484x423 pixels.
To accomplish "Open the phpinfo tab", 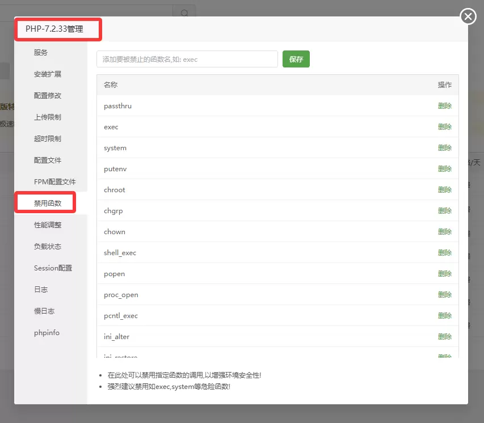I will click(x=47, y=333).
